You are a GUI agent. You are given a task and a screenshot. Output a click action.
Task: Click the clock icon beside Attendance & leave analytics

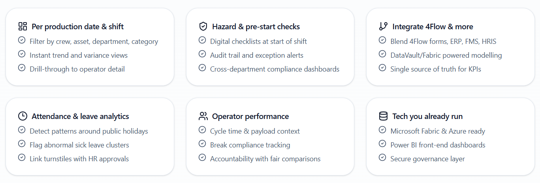23,116
